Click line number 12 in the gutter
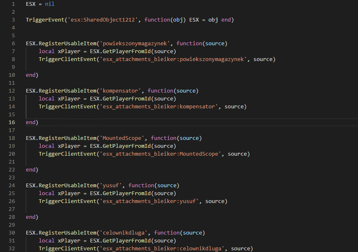358x252 pixels. click(12, 91)
